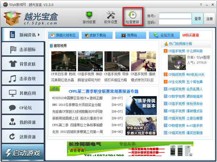This screenshot has width=217, height=162.
Task: Click 穿越火线夏季联赛 banner image
Action: (141, 126)
